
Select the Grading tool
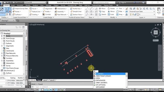[x=34, y=15]
